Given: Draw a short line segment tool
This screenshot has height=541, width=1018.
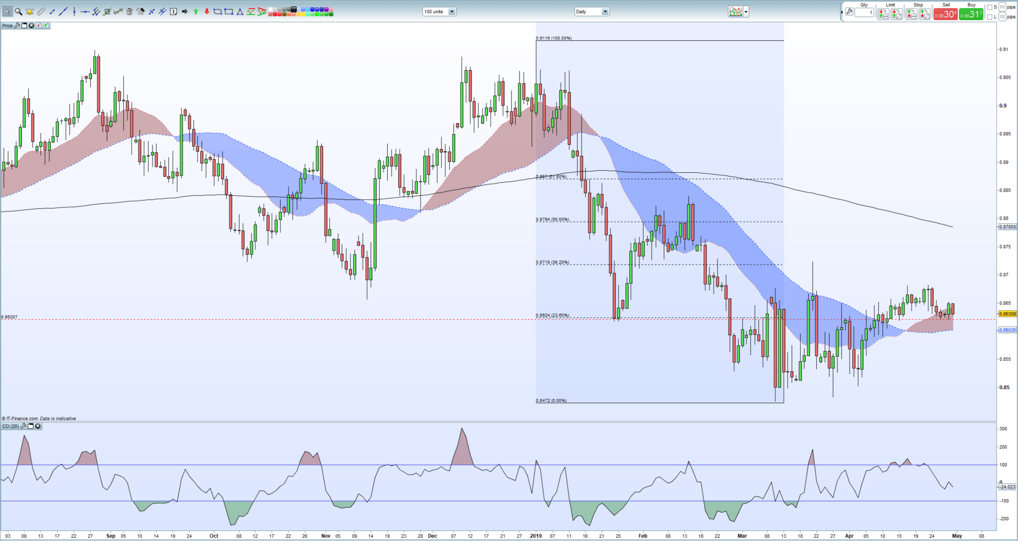Looking at the screenshot, I should point(52,12).
